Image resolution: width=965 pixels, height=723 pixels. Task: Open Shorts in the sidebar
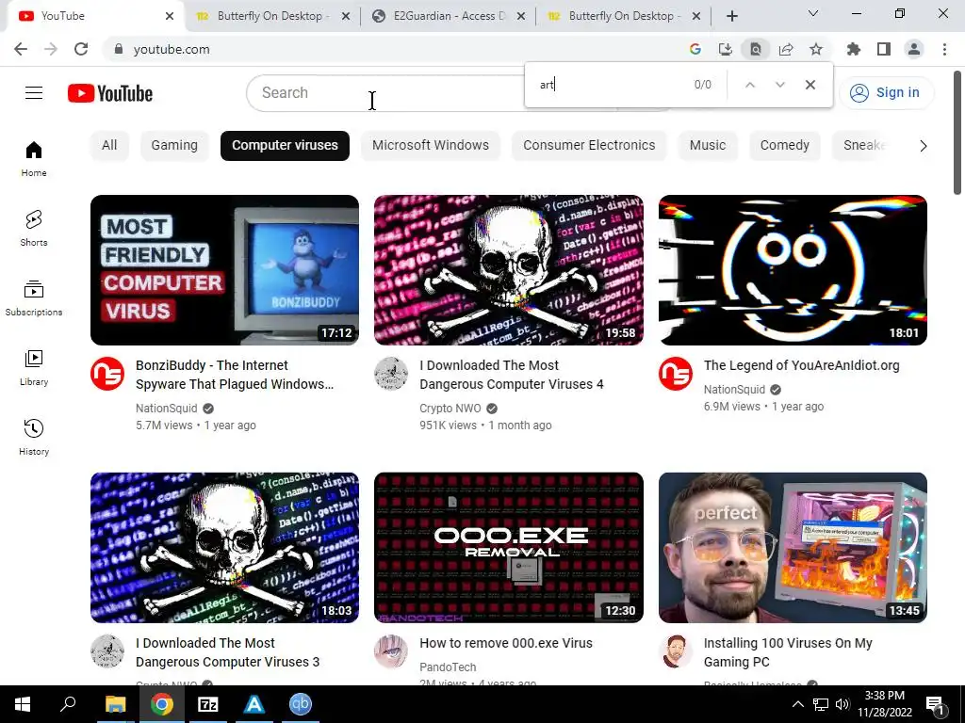coord(34,229)
